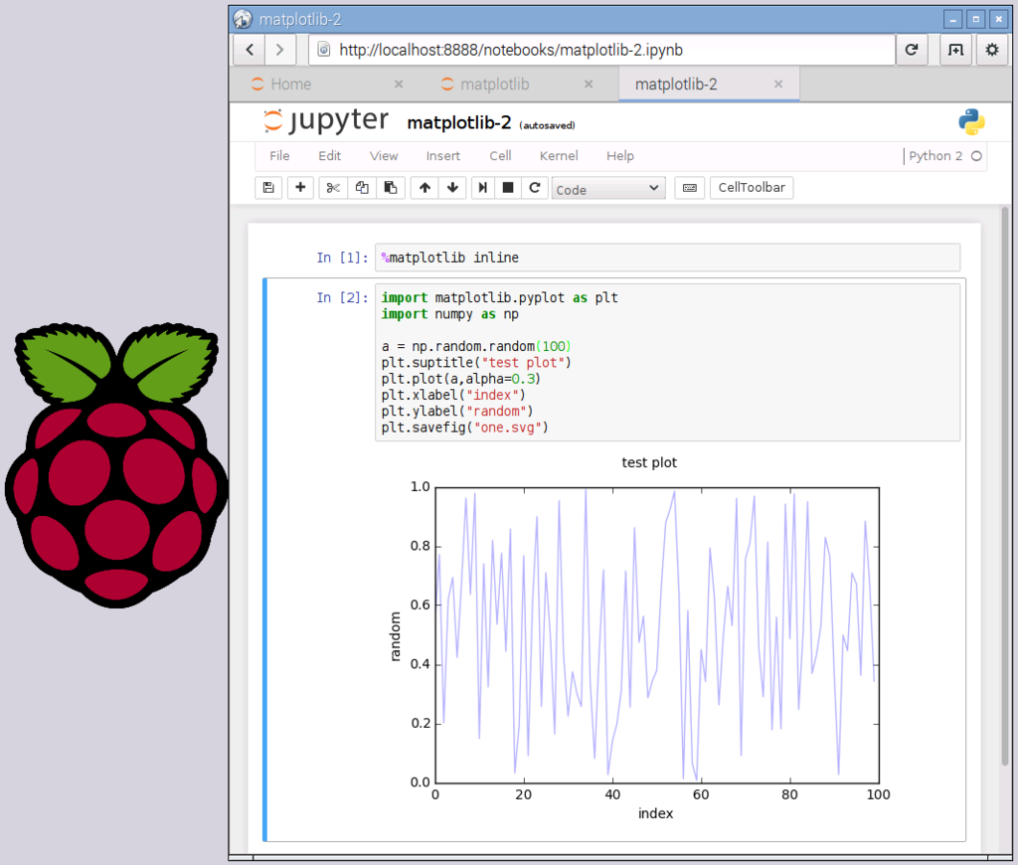1018x865 pixels.
Task: Open the cell type Code dropdown
Action: [x=608, y=188]
